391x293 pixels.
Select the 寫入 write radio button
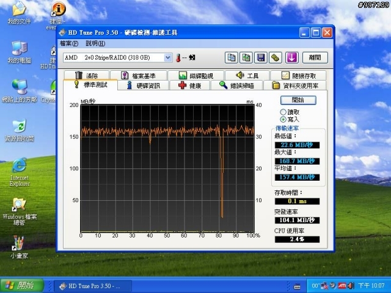[283, 120]
